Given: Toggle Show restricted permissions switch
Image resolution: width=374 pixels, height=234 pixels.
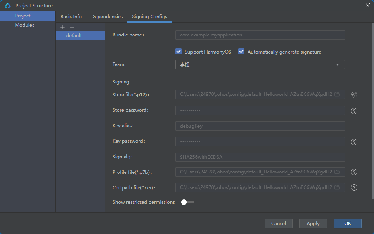Looking at the screenshot, I should point(187,202).
